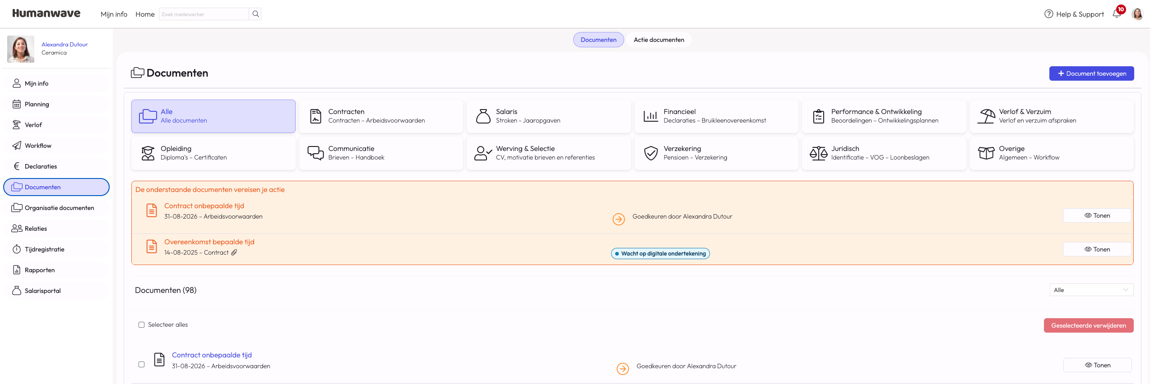
Task: Open the Alexandra Dutour profile link
Action: click(x=65, y=44)
